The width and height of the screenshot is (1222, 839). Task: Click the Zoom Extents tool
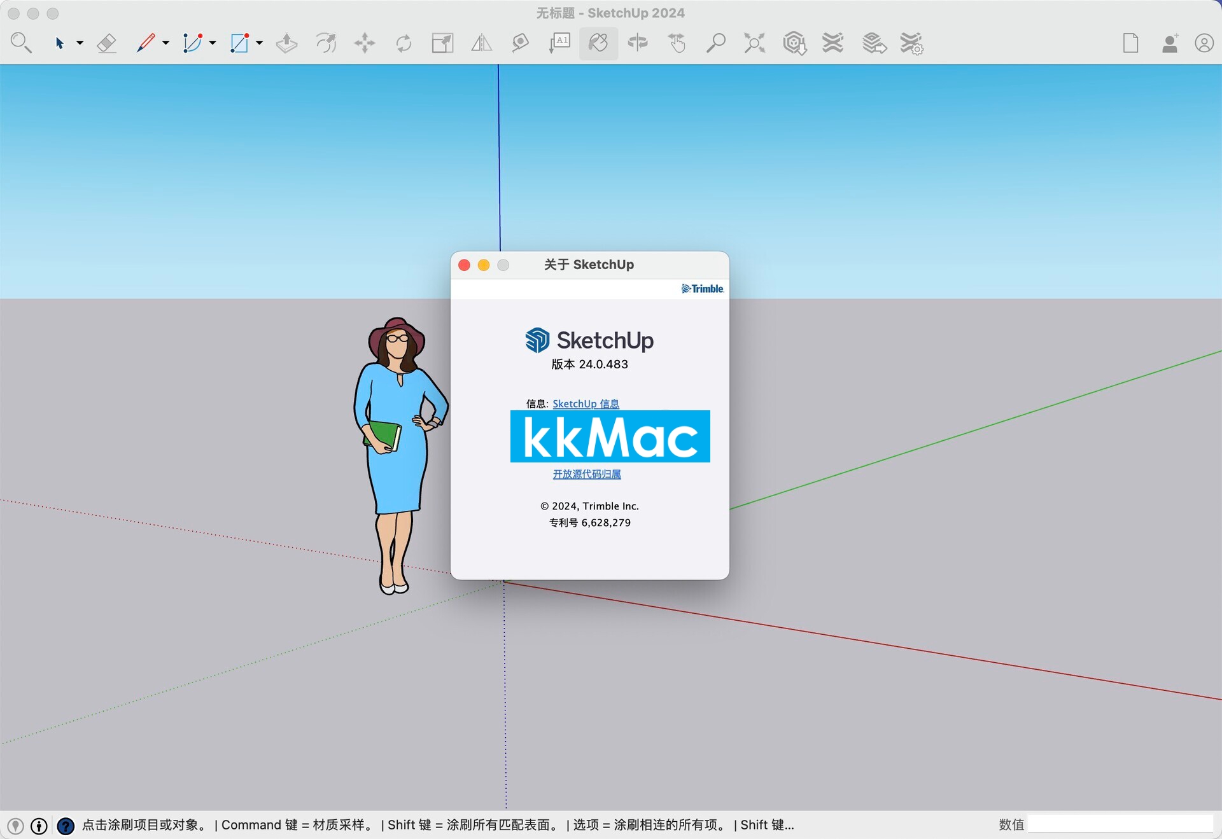click(754, 43)
